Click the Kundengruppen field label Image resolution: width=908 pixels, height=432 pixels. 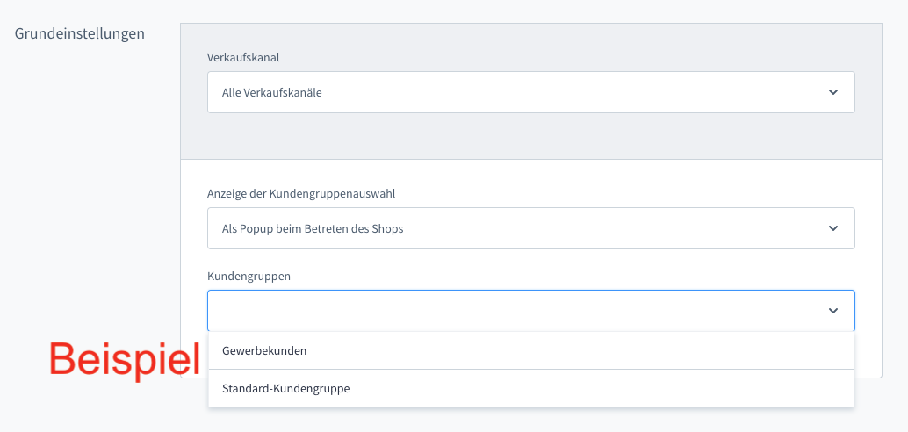[x=249, y=276]
